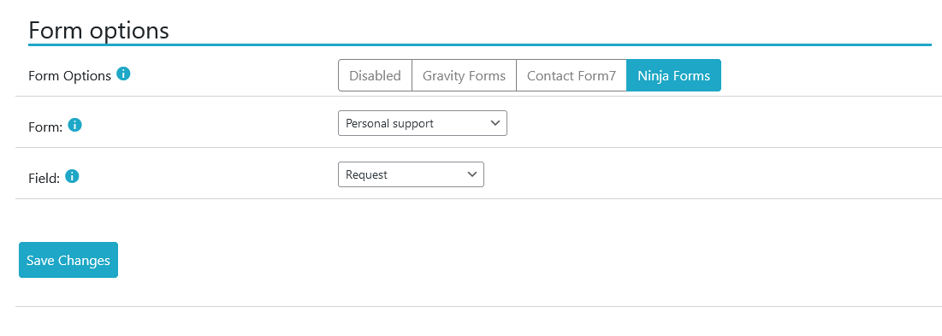Image resolution: width=942 pixels, height=336 pixels.
Task: Click the Form options section heading
Action: tap(98, 30)
